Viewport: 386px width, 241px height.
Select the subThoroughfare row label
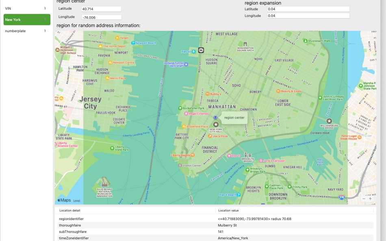coord(73,232)
